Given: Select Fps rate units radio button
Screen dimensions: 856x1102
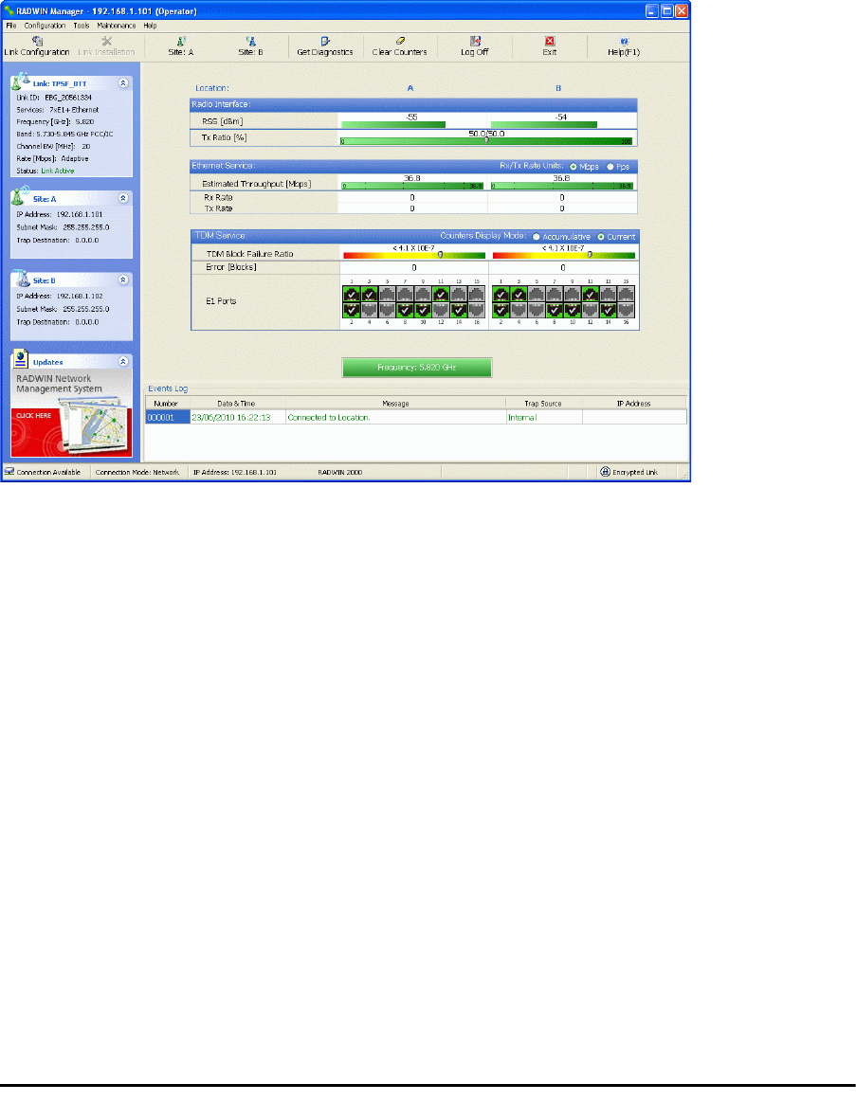Looking at the screenshot, I should coord(610,167).
